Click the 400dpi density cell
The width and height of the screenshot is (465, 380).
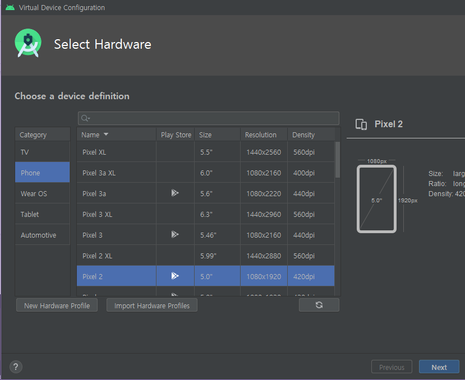[311, 173]
